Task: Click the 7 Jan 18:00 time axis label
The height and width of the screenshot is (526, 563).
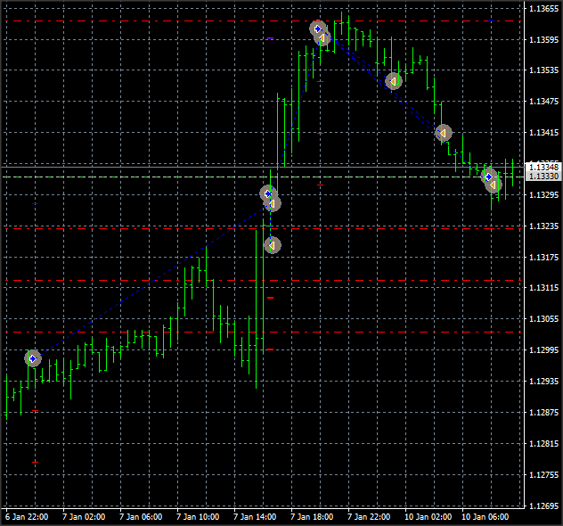Action: pyautogui.click(x=312, y=517)
